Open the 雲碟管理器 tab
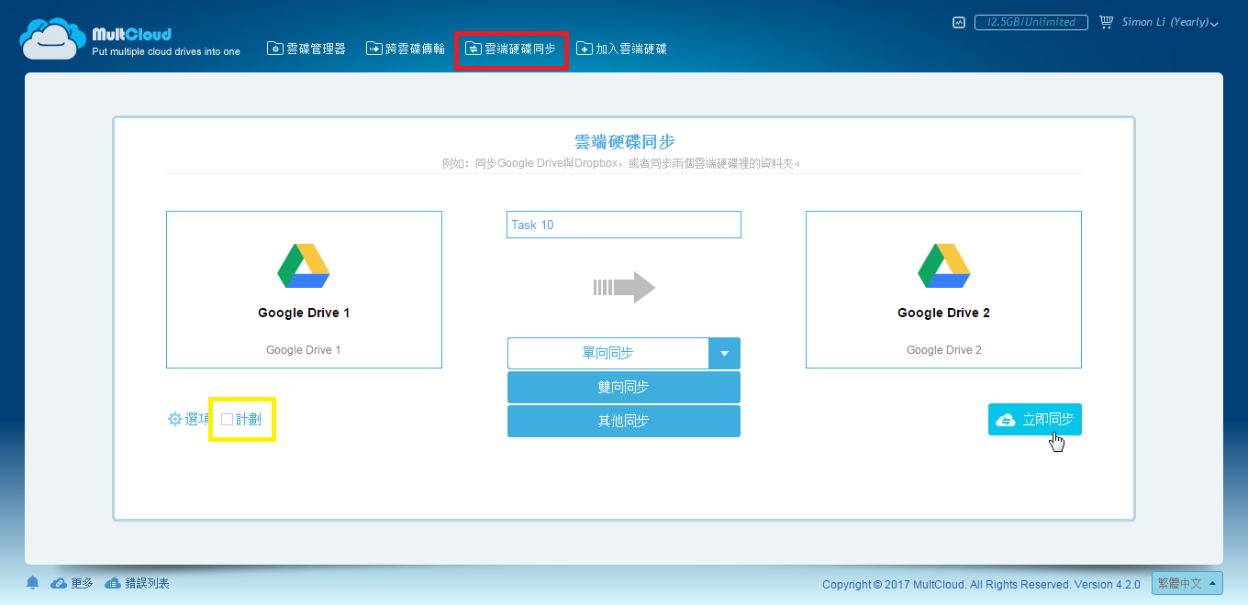 (x=306, y=49)
